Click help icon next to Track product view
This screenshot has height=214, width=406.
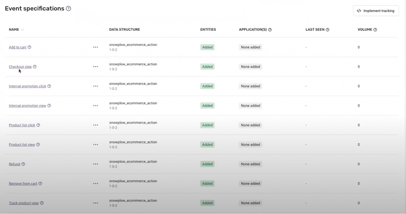42,203
